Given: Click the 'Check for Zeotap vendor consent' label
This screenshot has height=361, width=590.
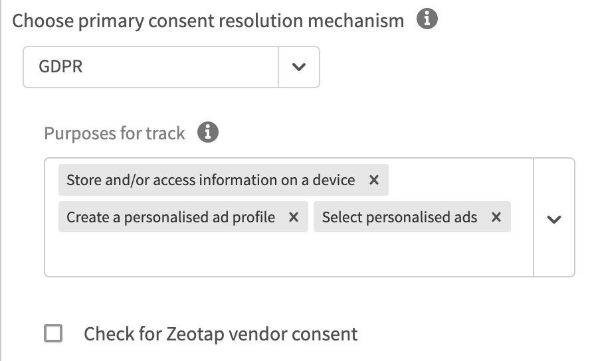Looking at the screenshot, I should click(x=221, y=334).
